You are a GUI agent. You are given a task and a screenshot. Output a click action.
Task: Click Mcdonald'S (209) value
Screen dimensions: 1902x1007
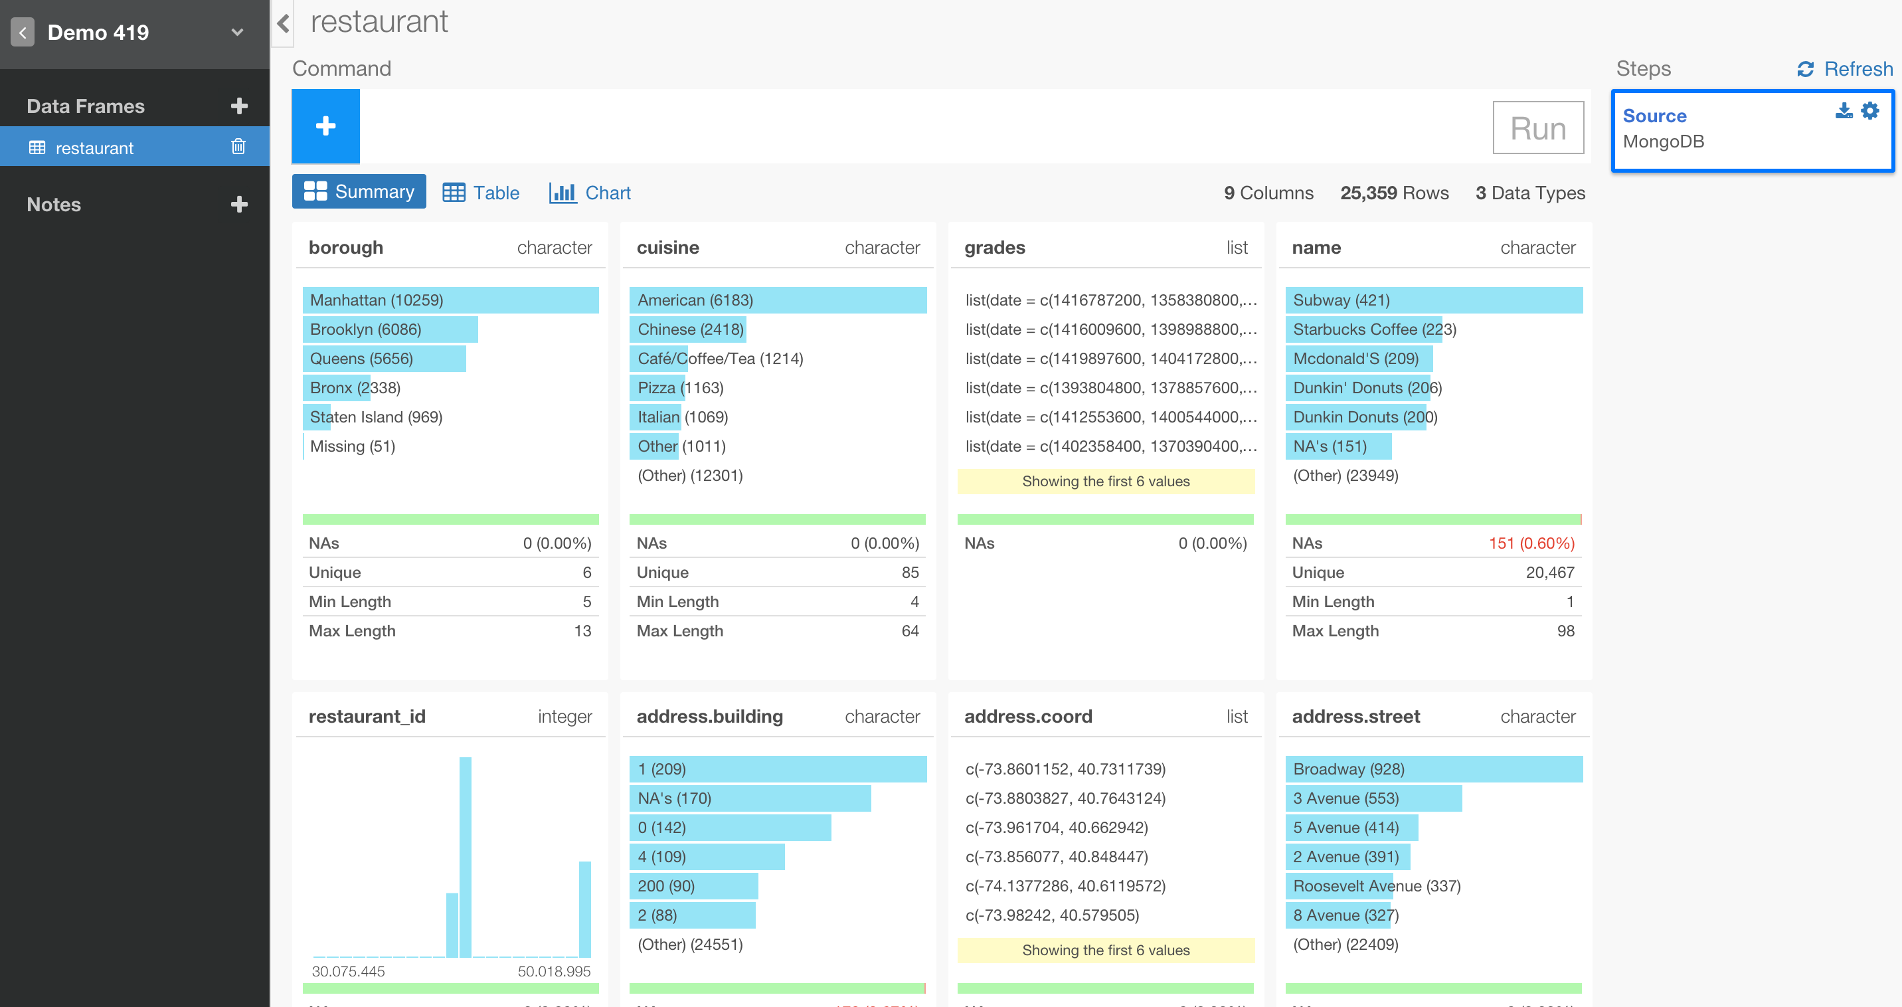coord(1355,359)
